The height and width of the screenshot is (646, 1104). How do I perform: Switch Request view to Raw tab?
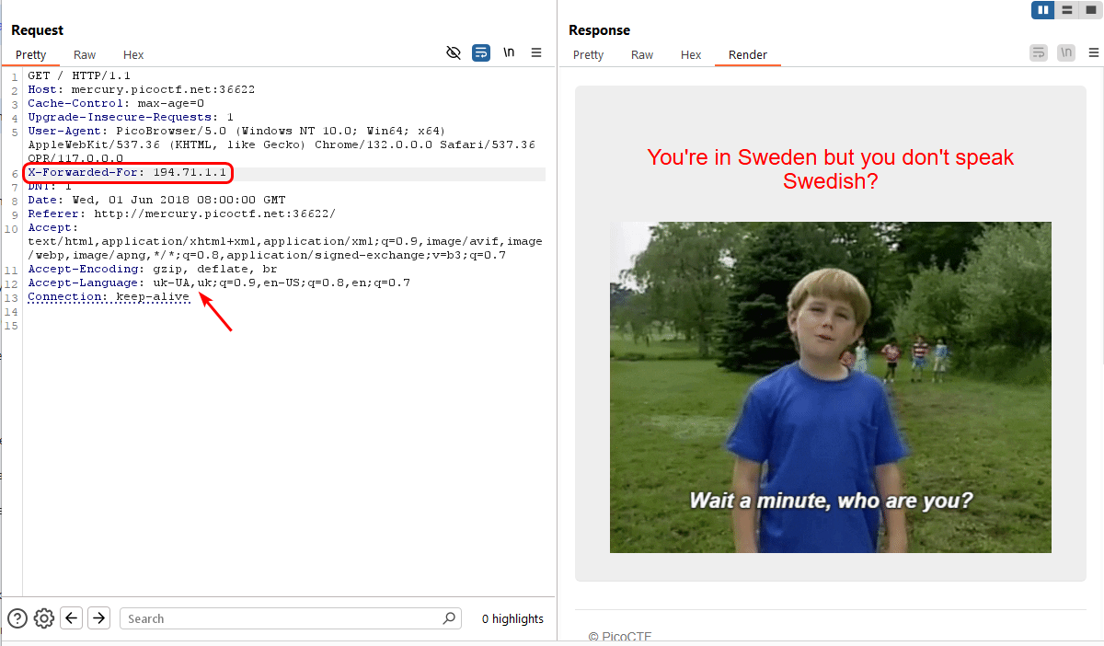point(85,55)
